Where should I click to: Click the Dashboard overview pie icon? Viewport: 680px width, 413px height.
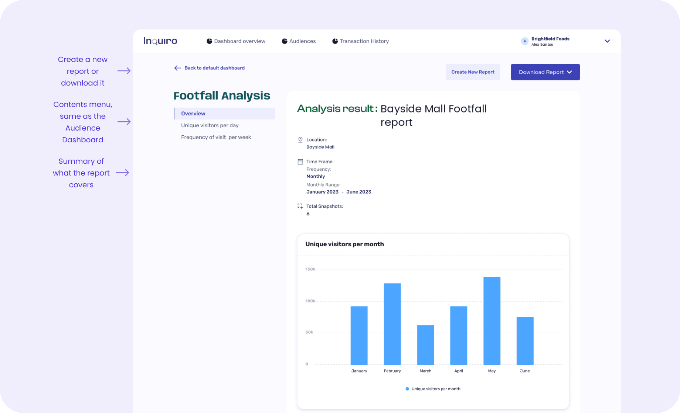pyautogui.click(x=209, y=41)
